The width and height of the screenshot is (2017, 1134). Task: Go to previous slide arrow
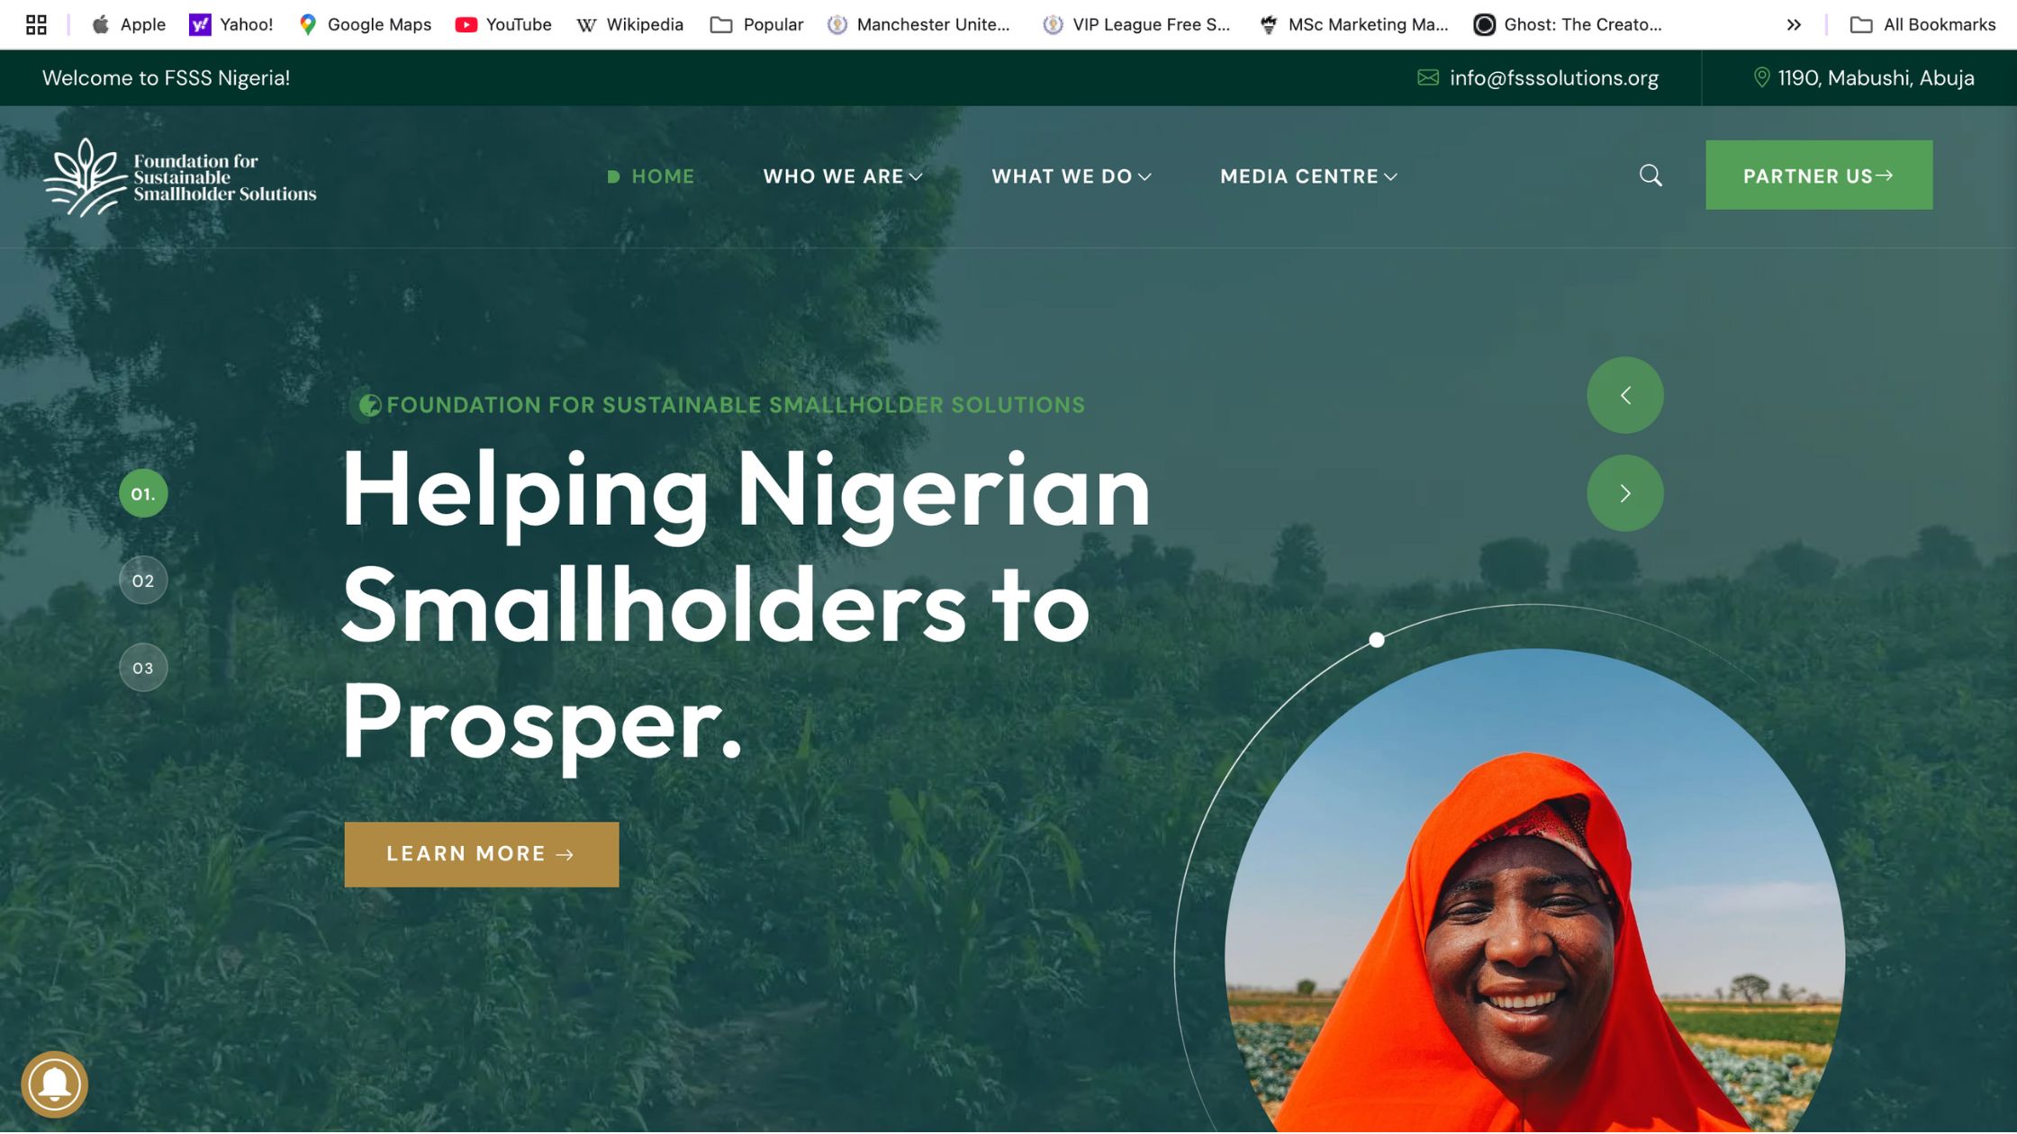pos(1625,395)
